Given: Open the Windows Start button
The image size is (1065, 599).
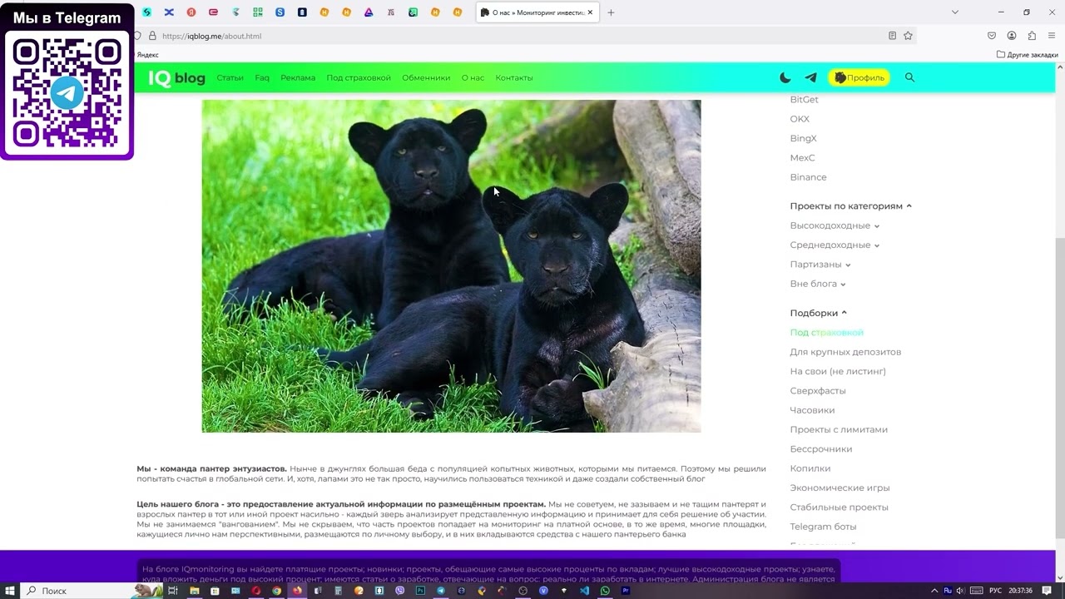Looking at the screenshot, I should (10, 591).
